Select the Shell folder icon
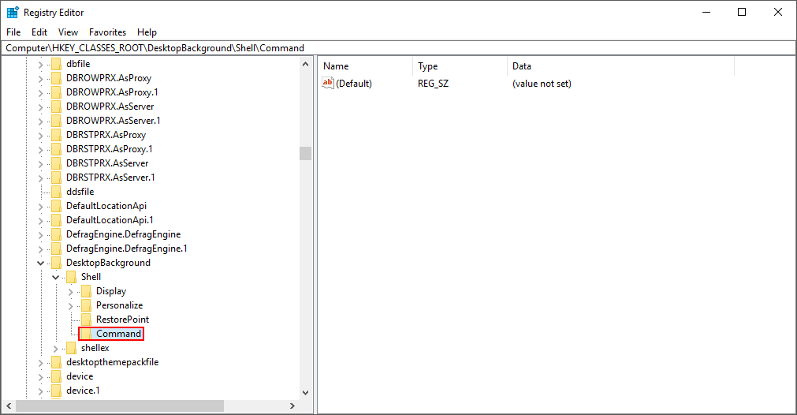This screenshot has height=415, width=797. (72, 277)
